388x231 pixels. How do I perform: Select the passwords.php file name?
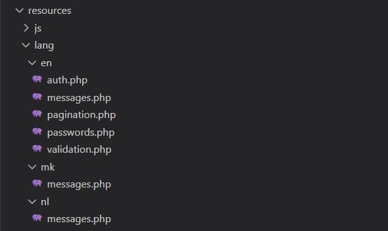click(x=81, y=133)
